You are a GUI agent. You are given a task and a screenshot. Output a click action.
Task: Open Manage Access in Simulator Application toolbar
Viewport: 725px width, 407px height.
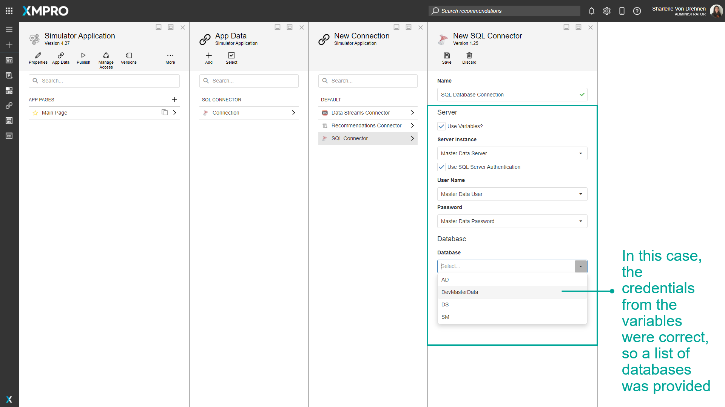click(x=106, y=56)
